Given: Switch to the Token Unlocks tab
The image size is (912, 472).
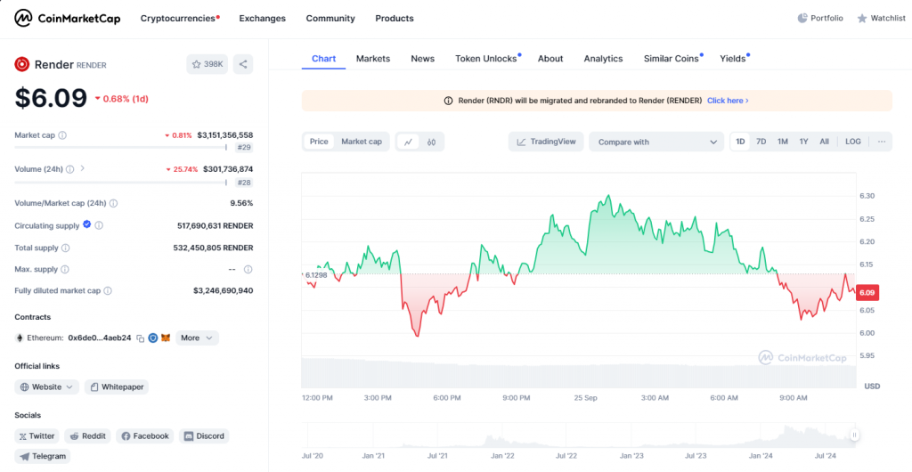Looking at the screenshot, I should click(487, 59).
